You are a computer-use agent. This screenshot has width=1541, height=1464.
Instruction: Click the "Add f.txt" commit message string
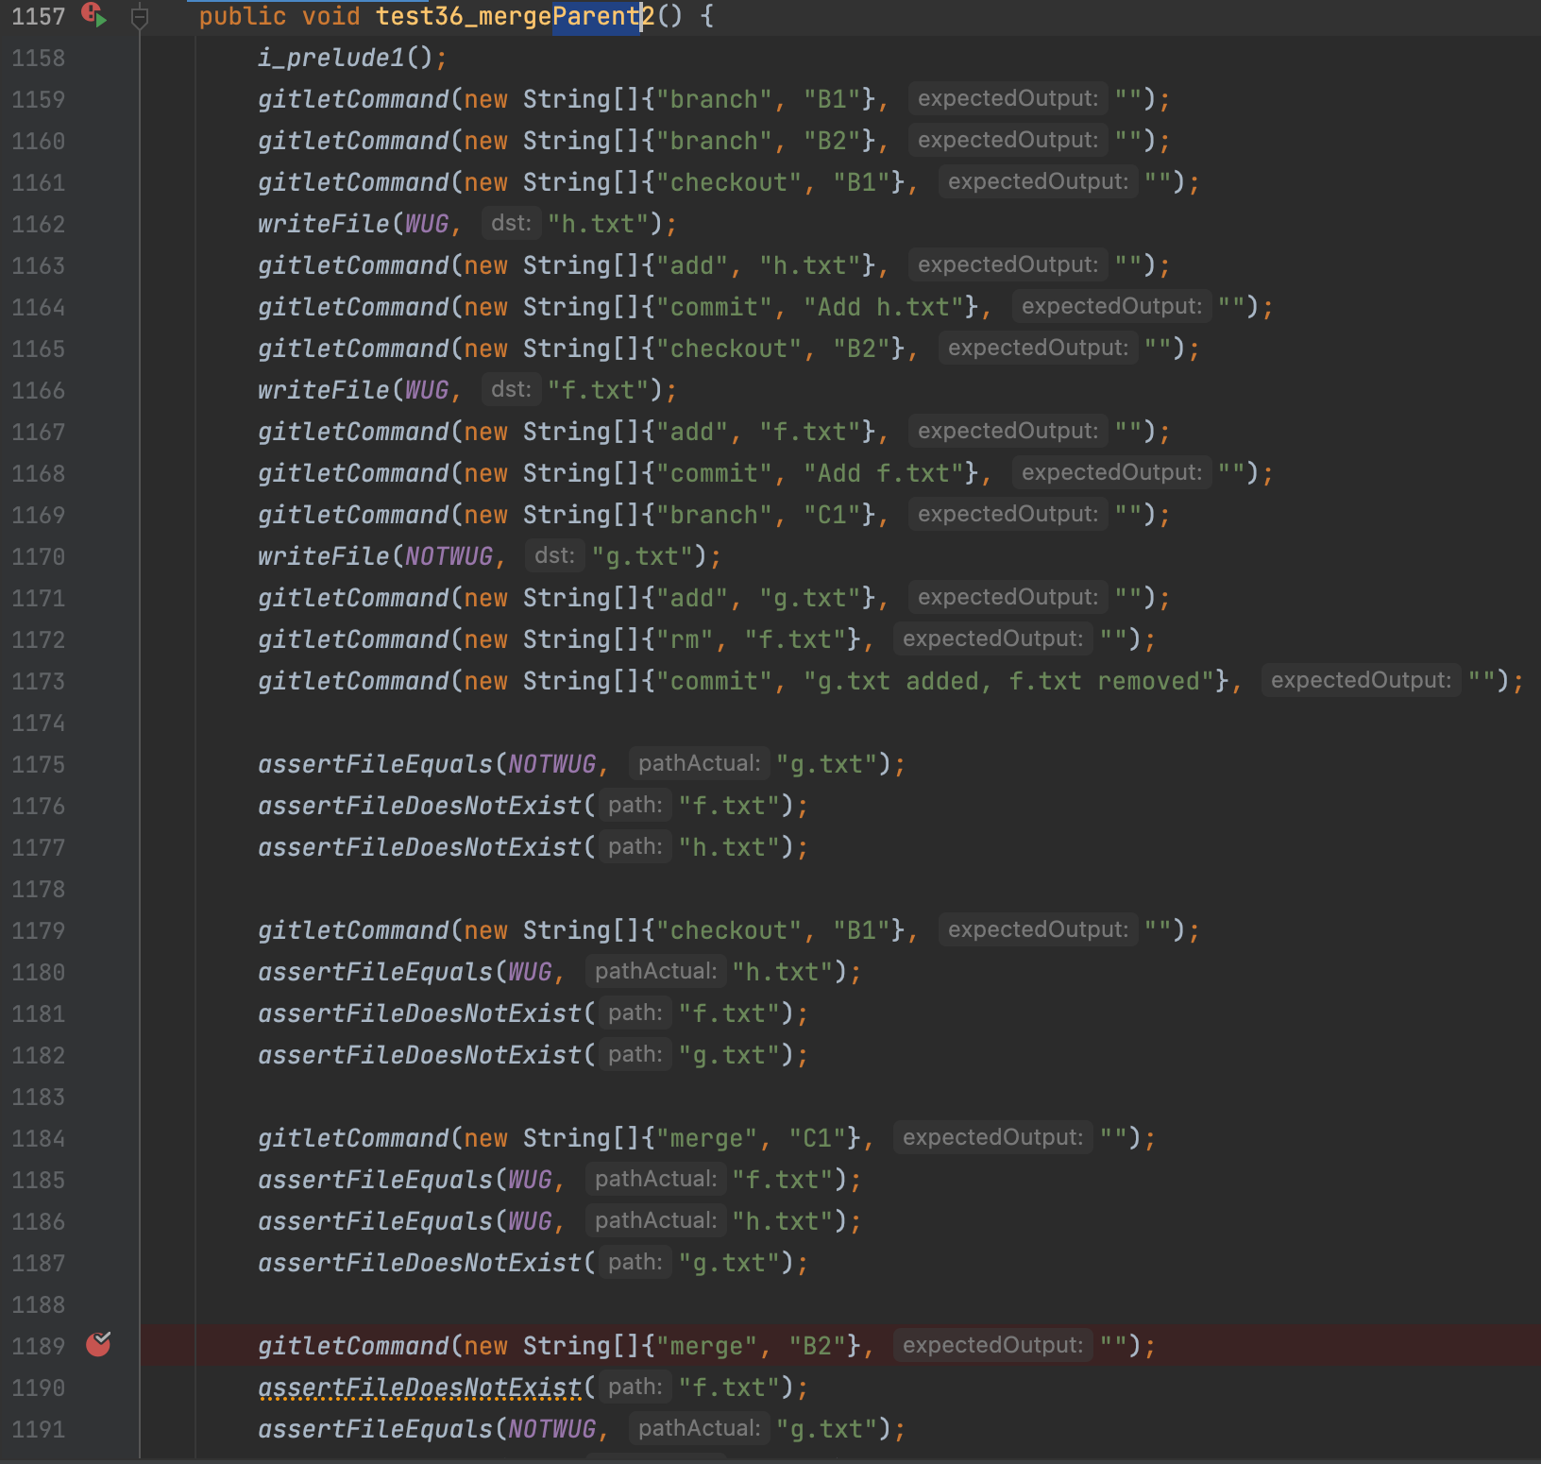coord(890,473)
